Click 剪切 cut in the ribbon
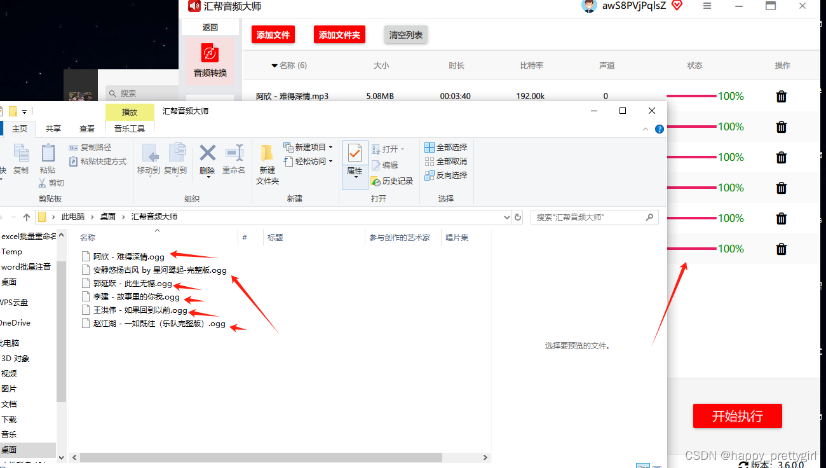826x468 pixels. coord(51,183)
